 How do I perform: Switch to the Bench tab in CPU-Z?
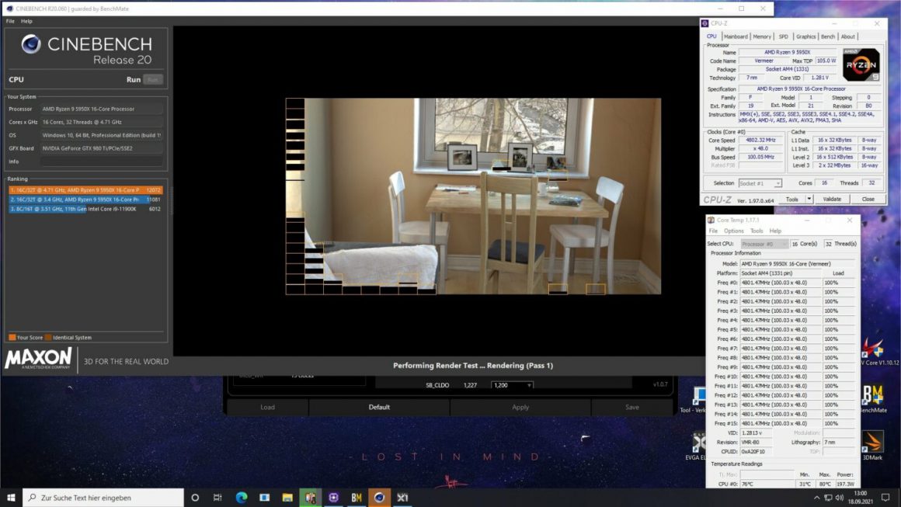pyautogui.click(x=828, y=36)
